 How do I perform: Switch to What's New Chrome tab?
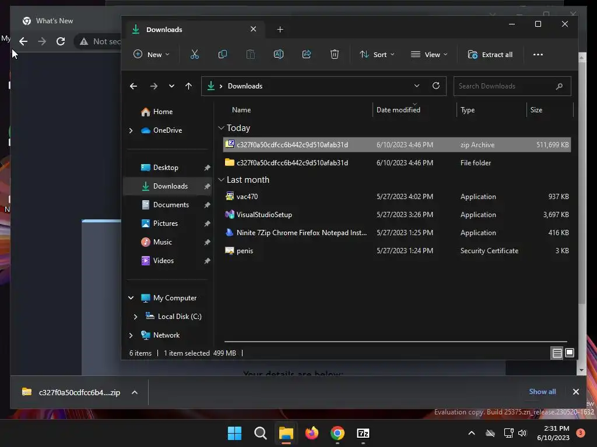54,21
